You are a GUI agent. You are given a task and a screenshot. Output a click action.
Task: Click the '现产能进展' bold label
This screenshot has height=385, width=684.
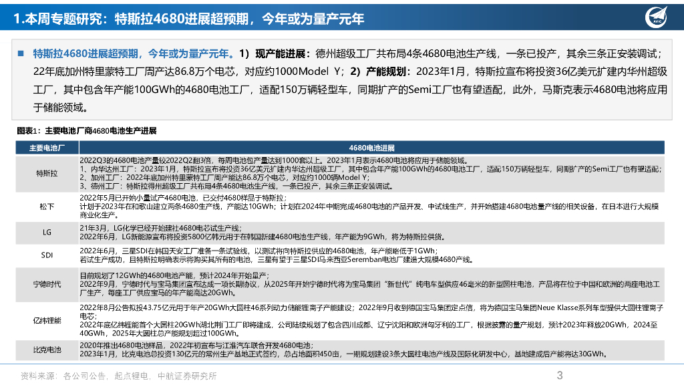pyautogui.click(x=280, y=53)
